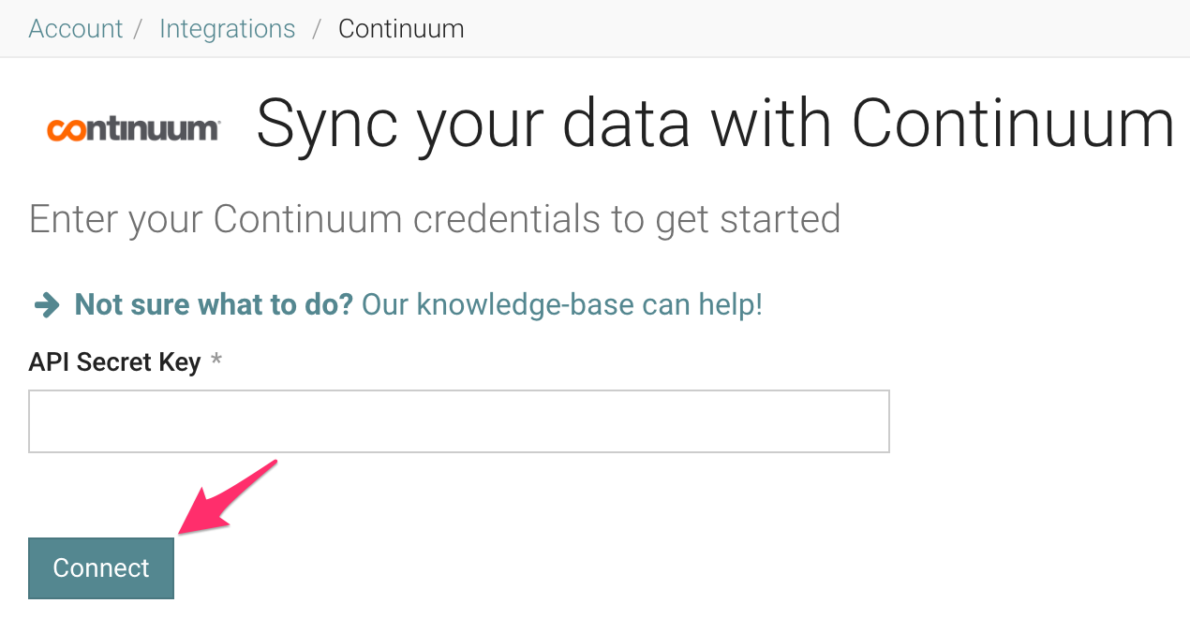
Task: Click the Continuum logo image
Action: [x=133, y=129]
